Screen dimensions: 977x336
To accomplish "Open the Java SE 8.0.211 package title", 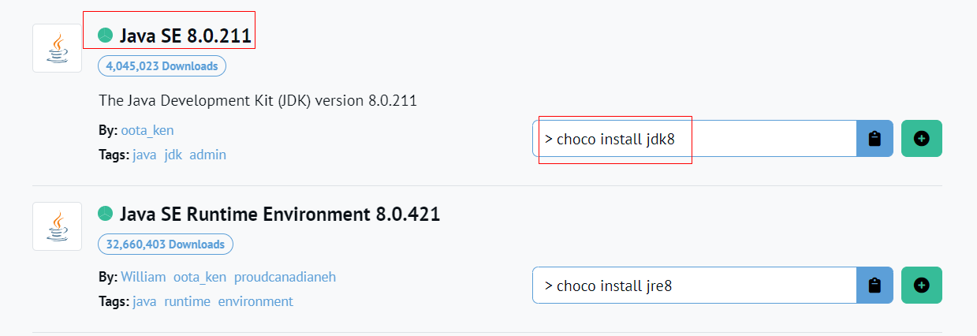I will point(185,35).
